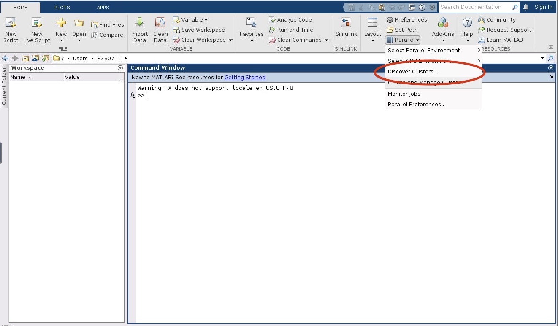Click the fx function browser icon
The image size is (558, 326).
click(132, 95)
